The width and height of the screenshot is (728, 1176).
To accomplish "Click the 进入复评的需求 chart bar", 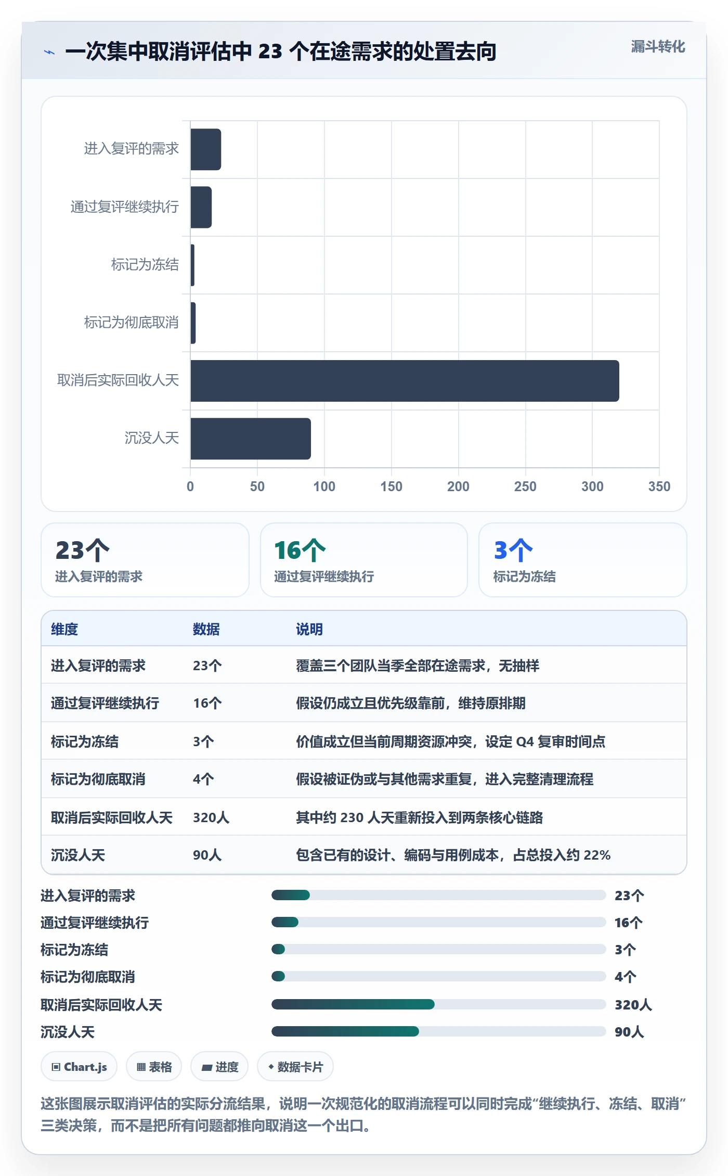I will (x=206, y=149).
